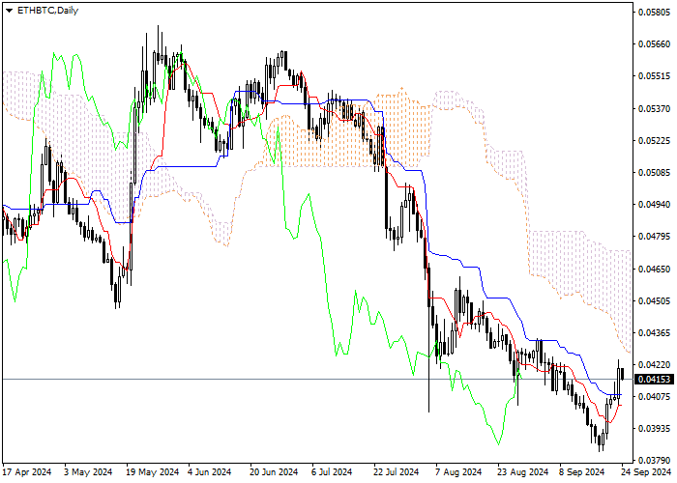The width and height of the screenshot is (677, 483).
Task: Click the 0.05805 price axis label
Action: pos(654,12)
